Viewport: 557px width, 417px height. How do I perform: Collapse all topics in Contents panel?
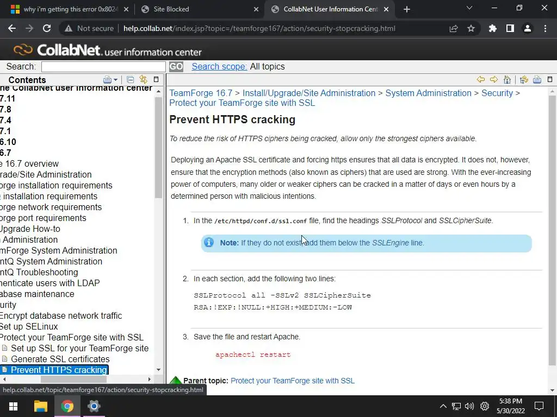(131, 79)
